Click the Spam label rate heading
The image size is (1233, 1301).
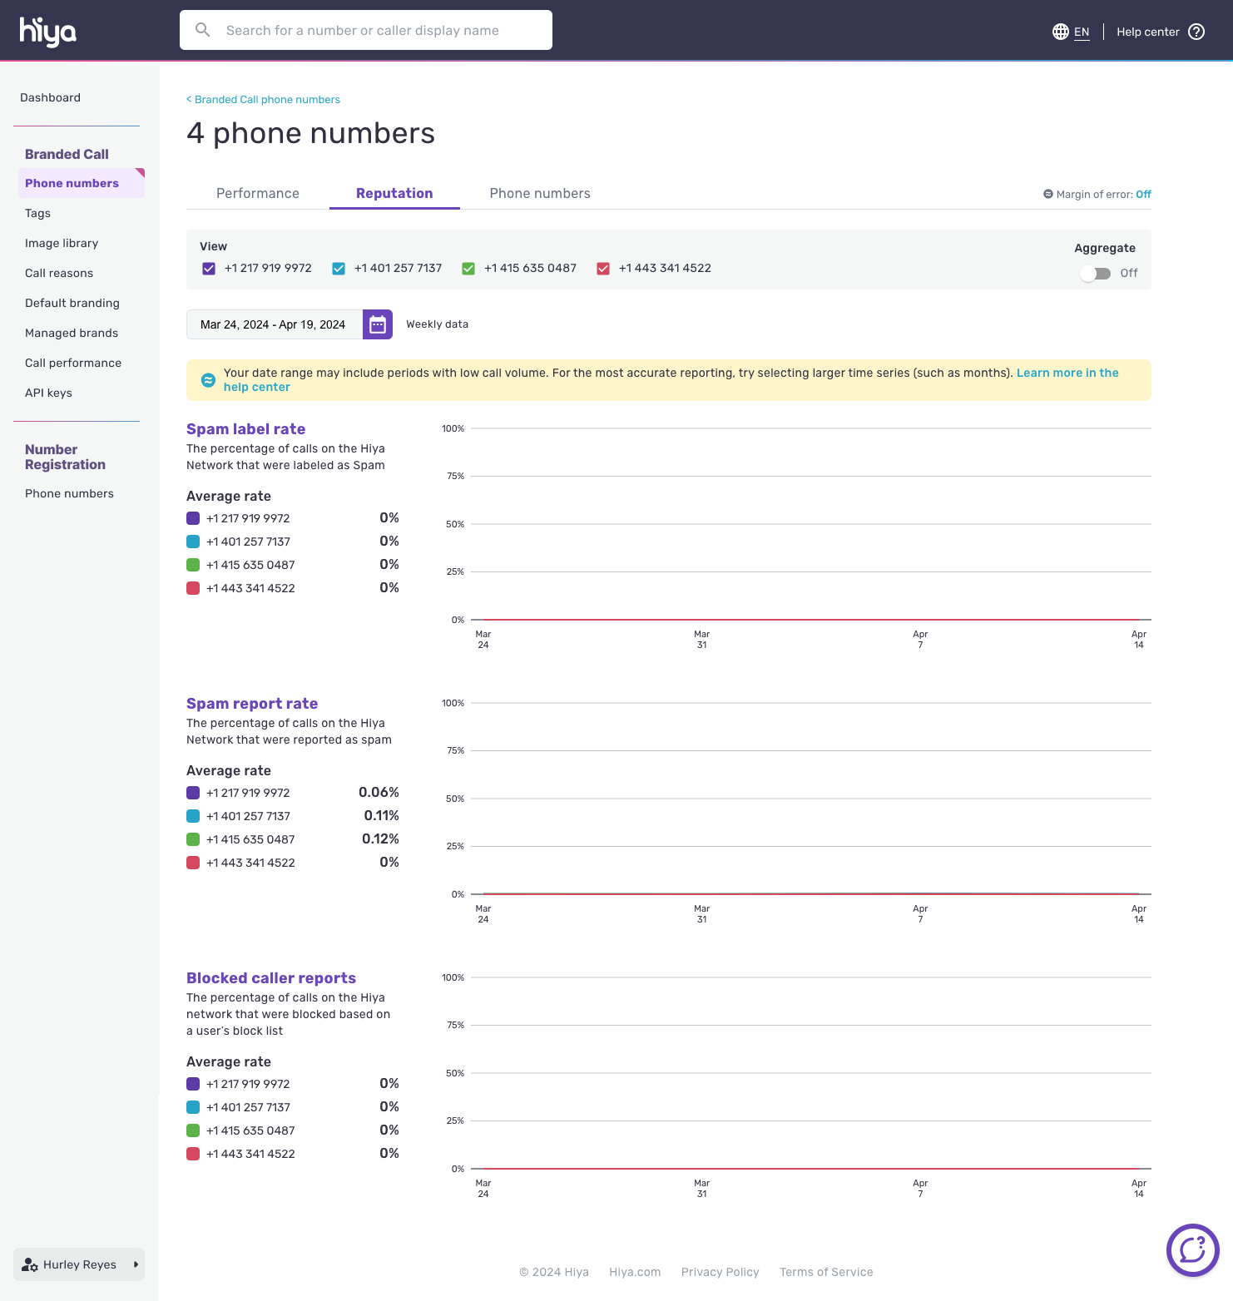click(246, 429)
